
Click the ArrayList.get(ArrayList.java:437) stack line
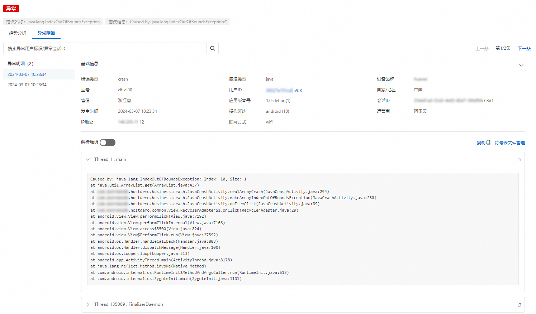(144, 185)
